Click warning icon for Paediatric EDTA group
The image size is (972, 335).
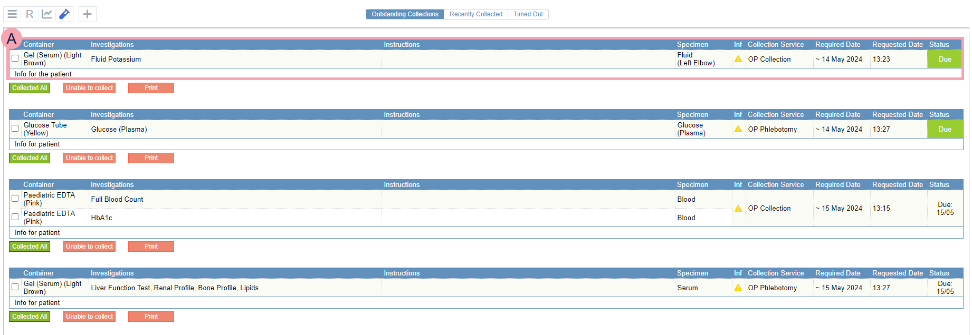click(x=738, y=209)
